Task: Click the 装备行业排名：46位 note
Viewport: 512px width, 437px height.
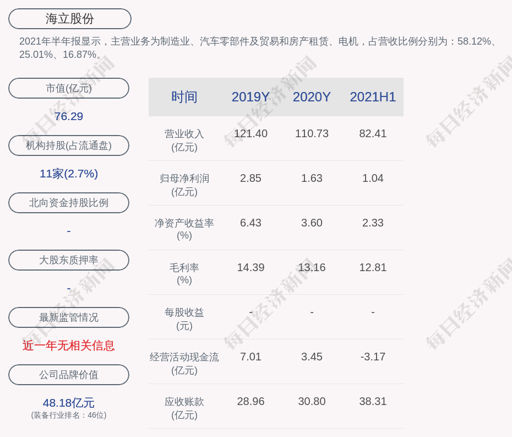Action: [x=69, y=415]
